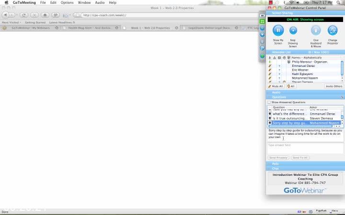Open the Apple menu
The image size is (345, 215).
pos(6,3)
